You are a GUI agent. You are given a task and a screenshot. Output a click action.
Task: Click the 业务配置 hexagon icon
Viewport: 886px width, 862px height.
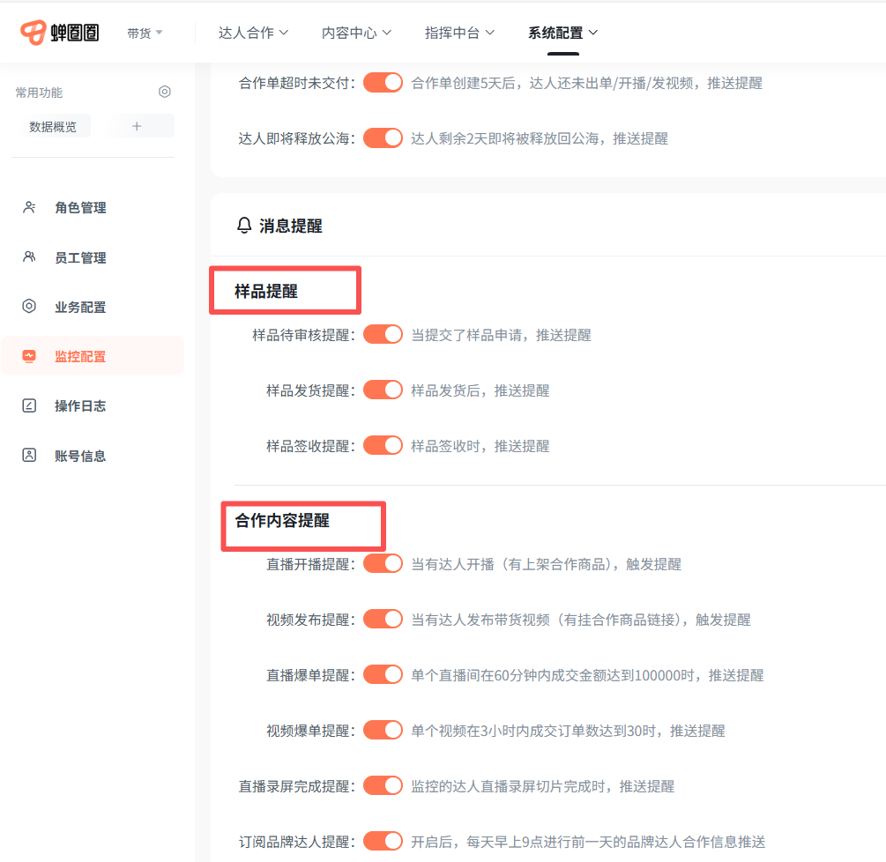coord(29,307)
